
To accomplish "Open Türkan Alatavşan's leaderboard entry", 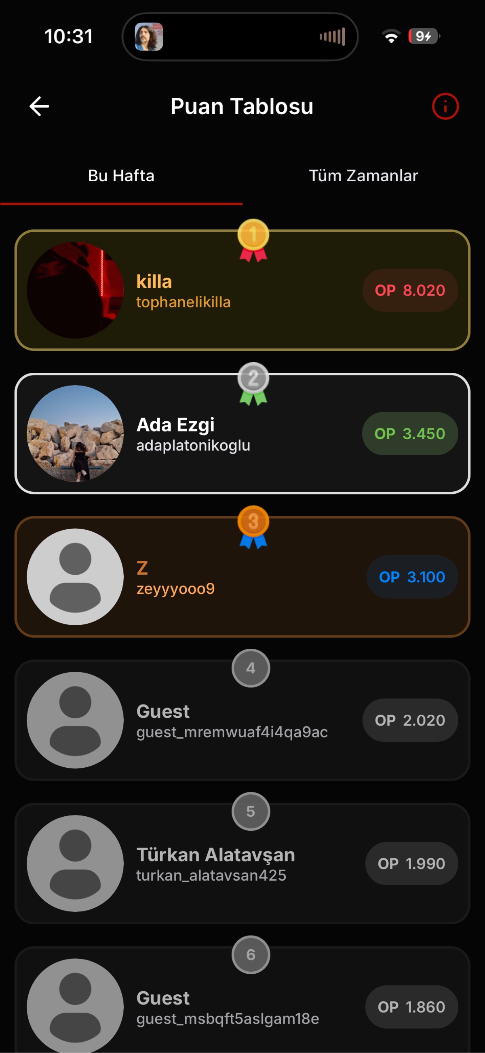I will click(x=242, y=863).
